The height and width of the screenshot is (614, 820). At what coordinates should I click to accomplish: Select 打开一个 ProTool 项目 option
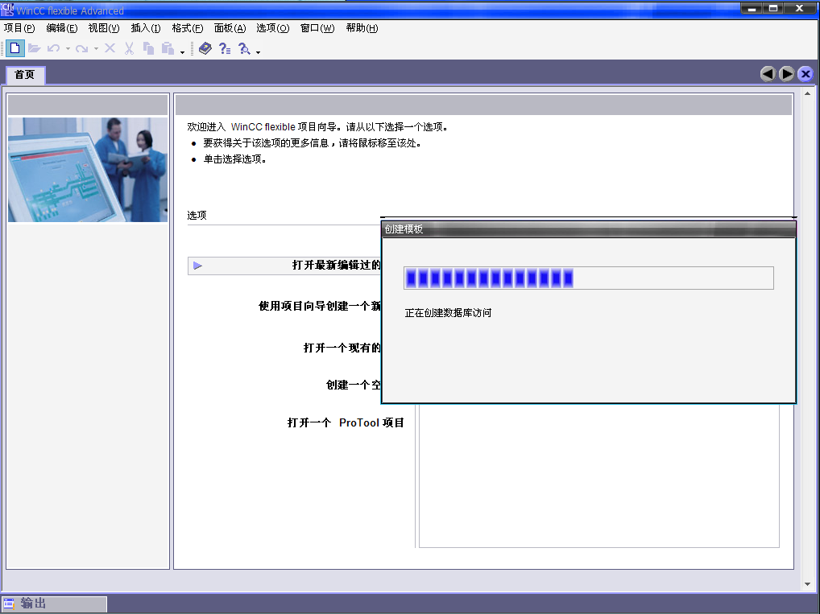(x=346, y=422)
